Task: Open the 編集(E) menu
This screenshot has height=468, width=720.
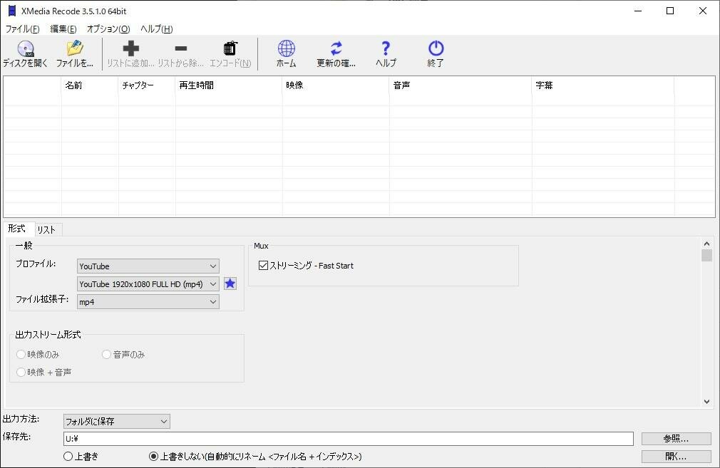Action: click(63, 29)
